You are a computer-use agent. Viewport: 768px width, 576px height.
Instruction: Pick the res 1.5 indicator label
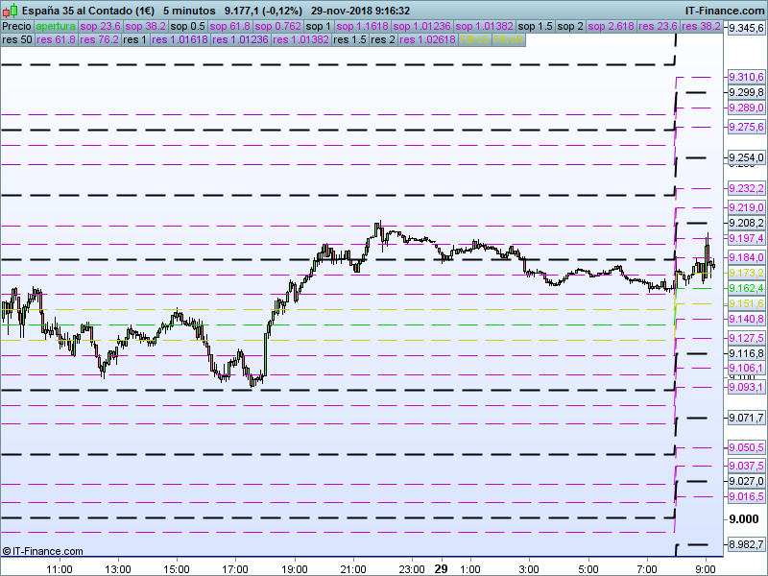(x=349, y=39)
